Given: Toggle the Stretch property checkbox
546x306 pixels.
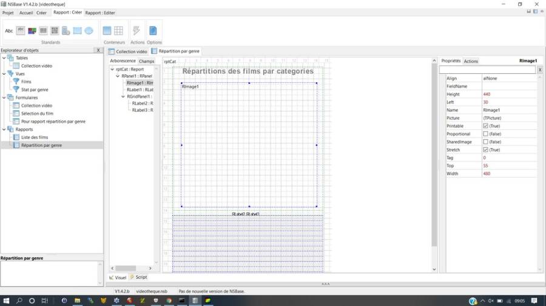Looking at the screenshot, I should pyautogui.click(x=485, y=149).
